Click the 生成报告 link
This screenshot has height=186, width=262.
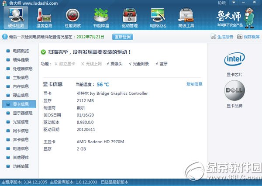(225, 37)
